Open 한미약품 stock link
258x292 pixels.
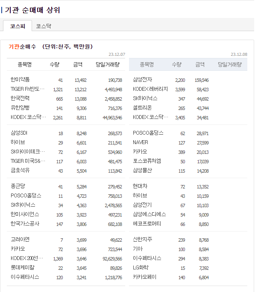click(20, 80)
